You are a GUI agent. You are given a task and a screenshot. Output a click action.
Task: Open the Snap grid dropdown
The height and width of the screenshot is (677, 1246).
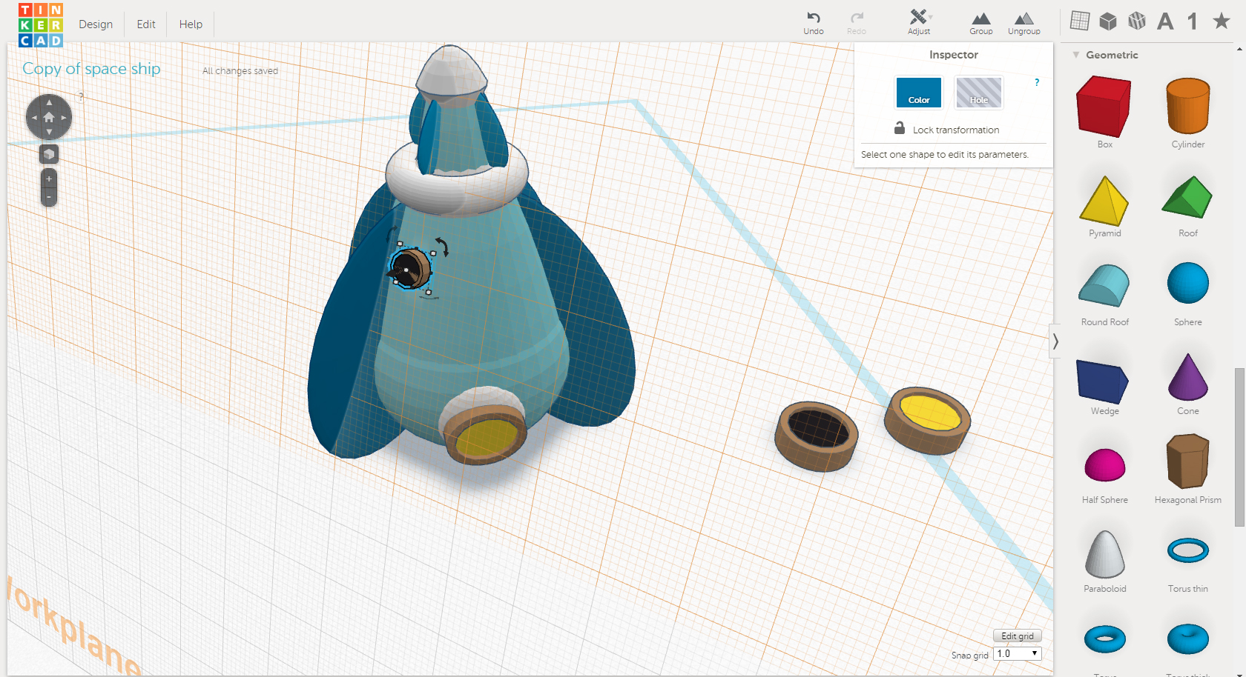[1018, 653]
